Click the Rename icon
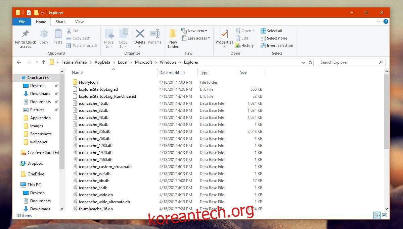The width and height of the screenshot is (403, 229). [x=154, y=33]
